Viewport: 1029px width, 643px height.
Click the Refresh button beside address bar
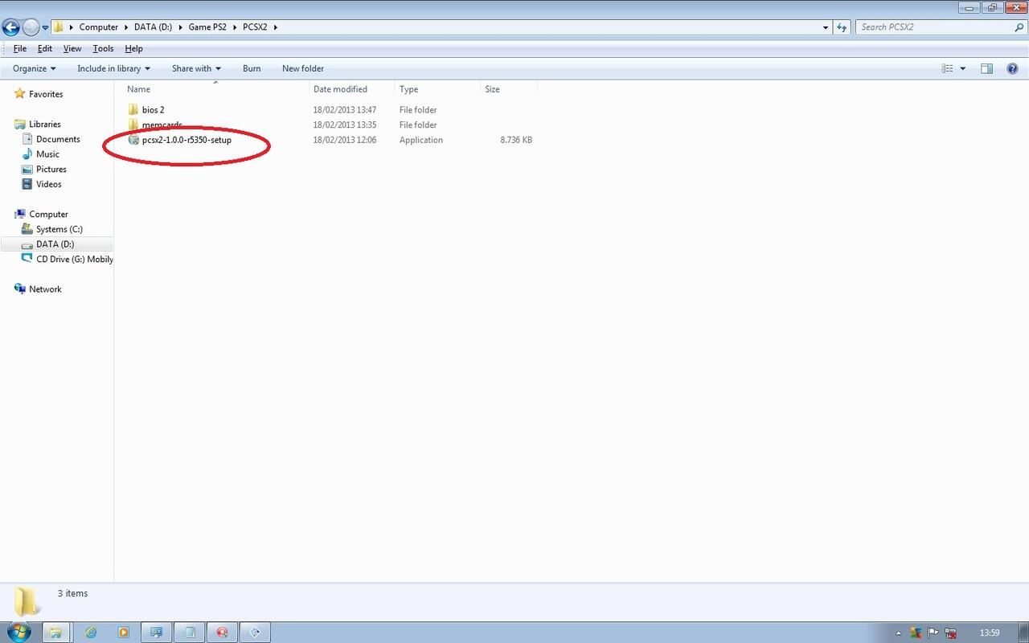coord(842,27)
